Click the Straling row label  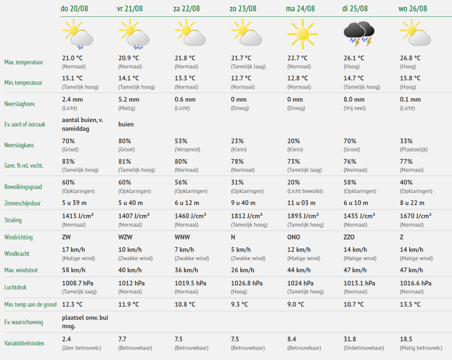[13, 220]
